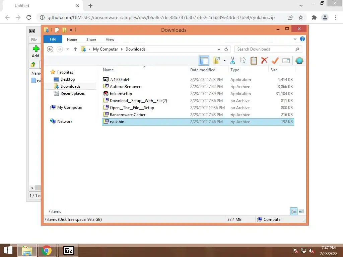This screenshot has height=257, width=343.
Task: Click the folder options icon in toolbar
Action: pyautogui.click(x=216, y=61)
